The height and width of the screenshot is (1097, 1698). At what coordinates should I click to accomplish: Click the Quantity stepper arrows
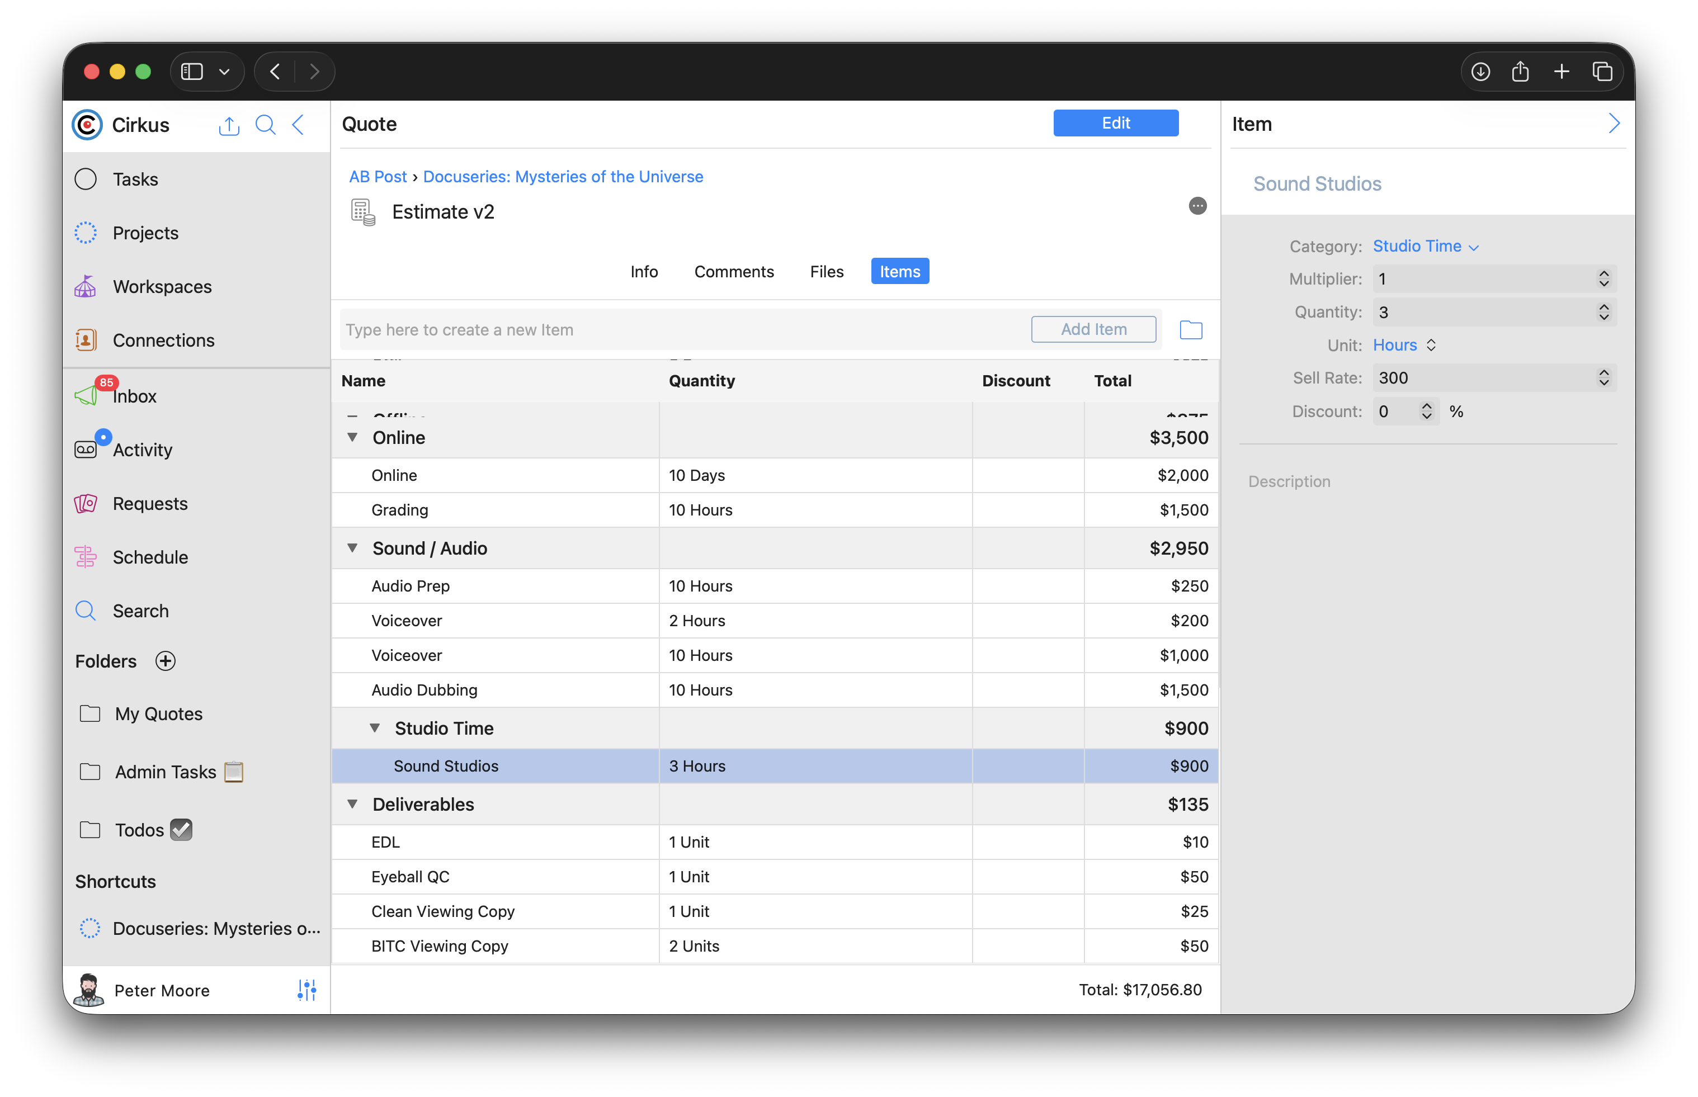(x=1603, y=312)
